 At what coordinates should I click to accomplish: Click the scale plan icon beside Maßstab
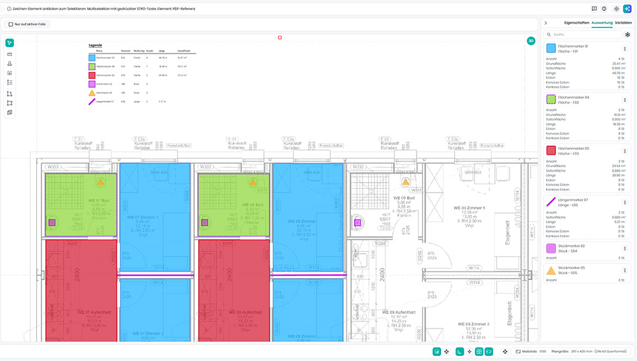coord(518,351)
